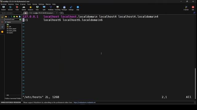
Task: Select the Sftp orange sidebar tab
Action: (2, 32)
